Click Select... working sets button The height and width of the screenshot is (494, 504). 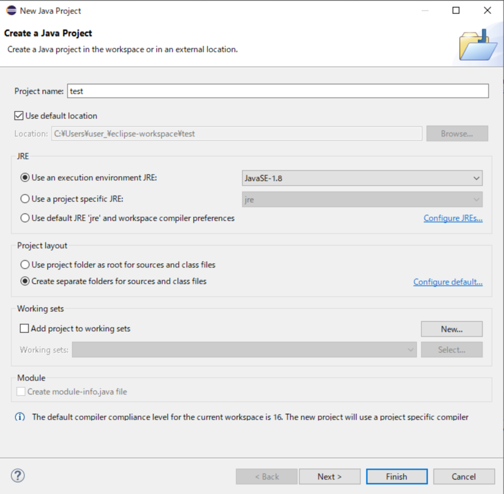click(452, 350)
